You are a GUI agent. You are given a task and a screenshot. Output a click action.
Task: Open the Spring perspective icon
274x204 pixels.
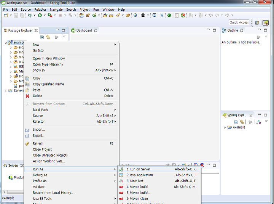(266, 22)
